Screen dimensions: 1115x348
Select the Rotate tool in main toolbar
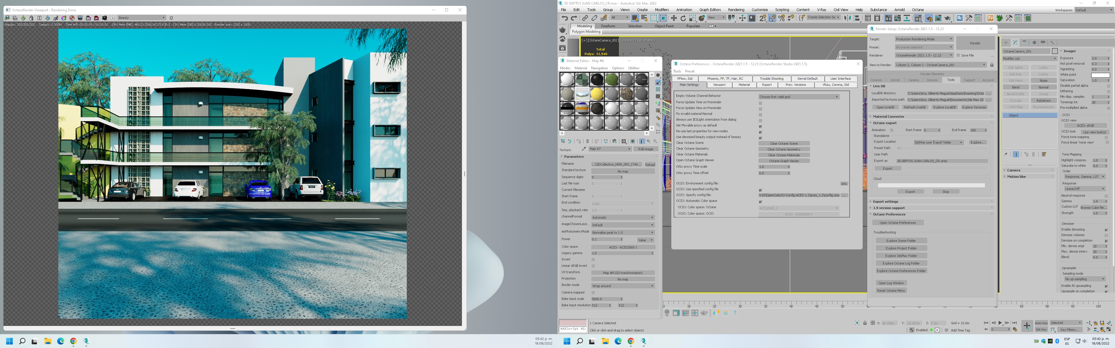coord(683,18)
